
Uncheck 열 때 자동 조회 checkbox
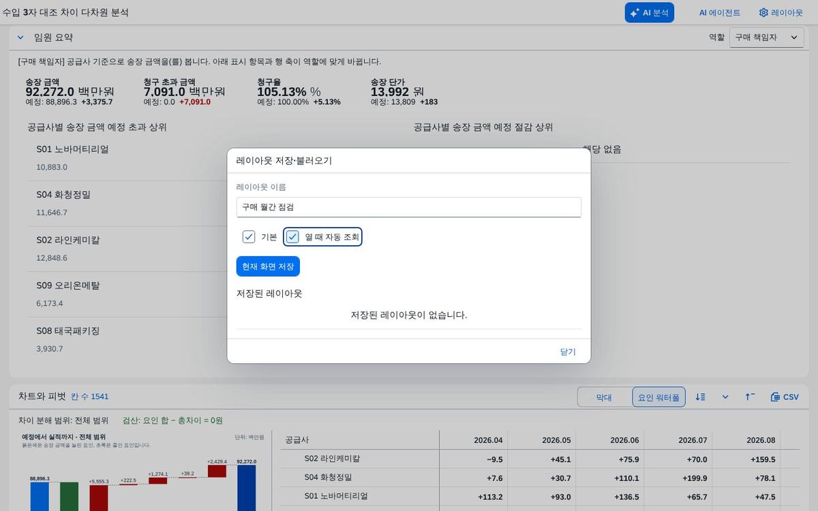[x=292, y=236]
